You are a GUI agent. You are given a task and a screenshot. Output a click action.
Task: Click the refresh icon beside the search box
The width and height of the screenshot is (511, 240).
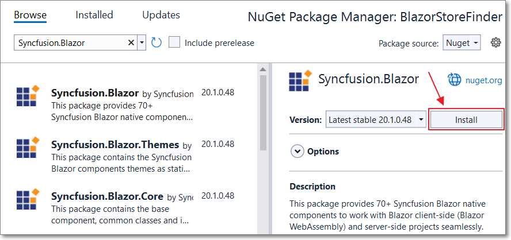tap(157, 42)
